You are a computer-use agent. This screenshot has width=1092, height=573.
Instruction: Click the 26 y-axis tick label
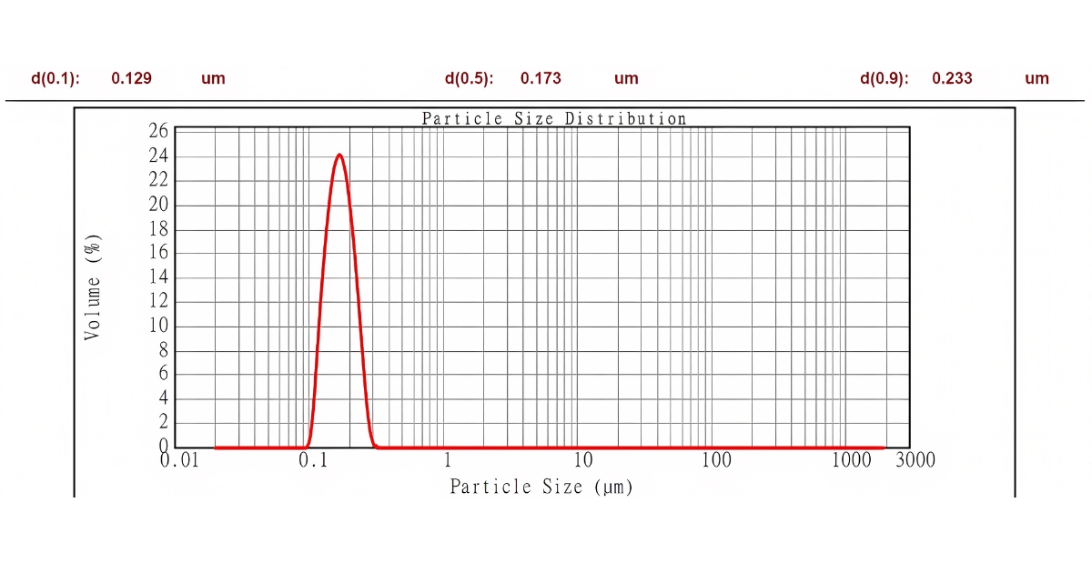[158, 131]
